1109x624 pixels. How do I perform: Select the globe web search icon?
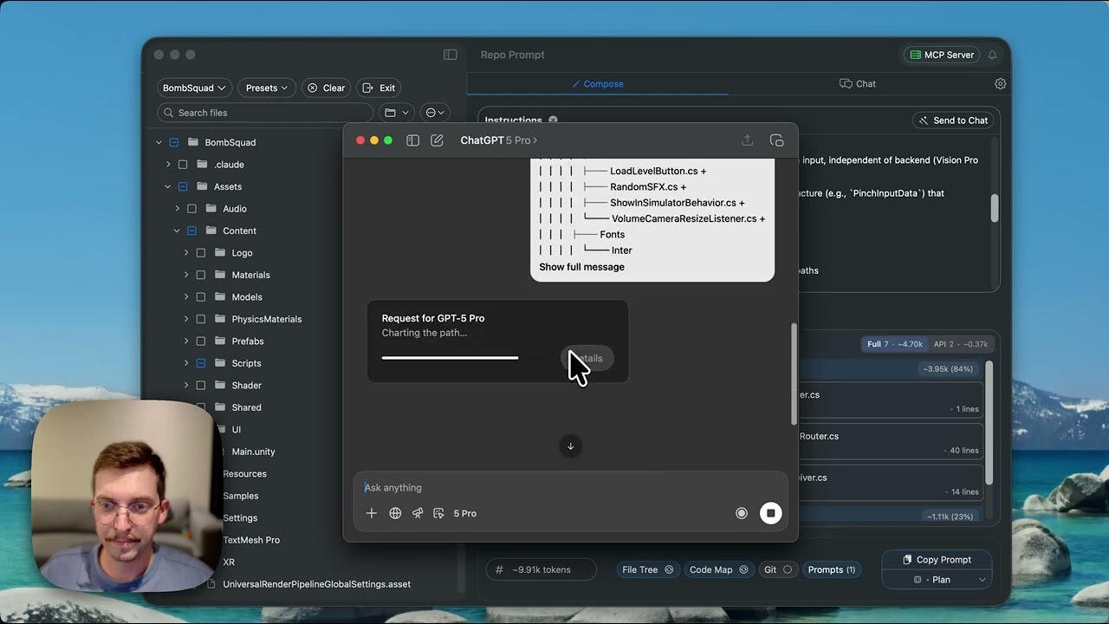tap(395, 513)
